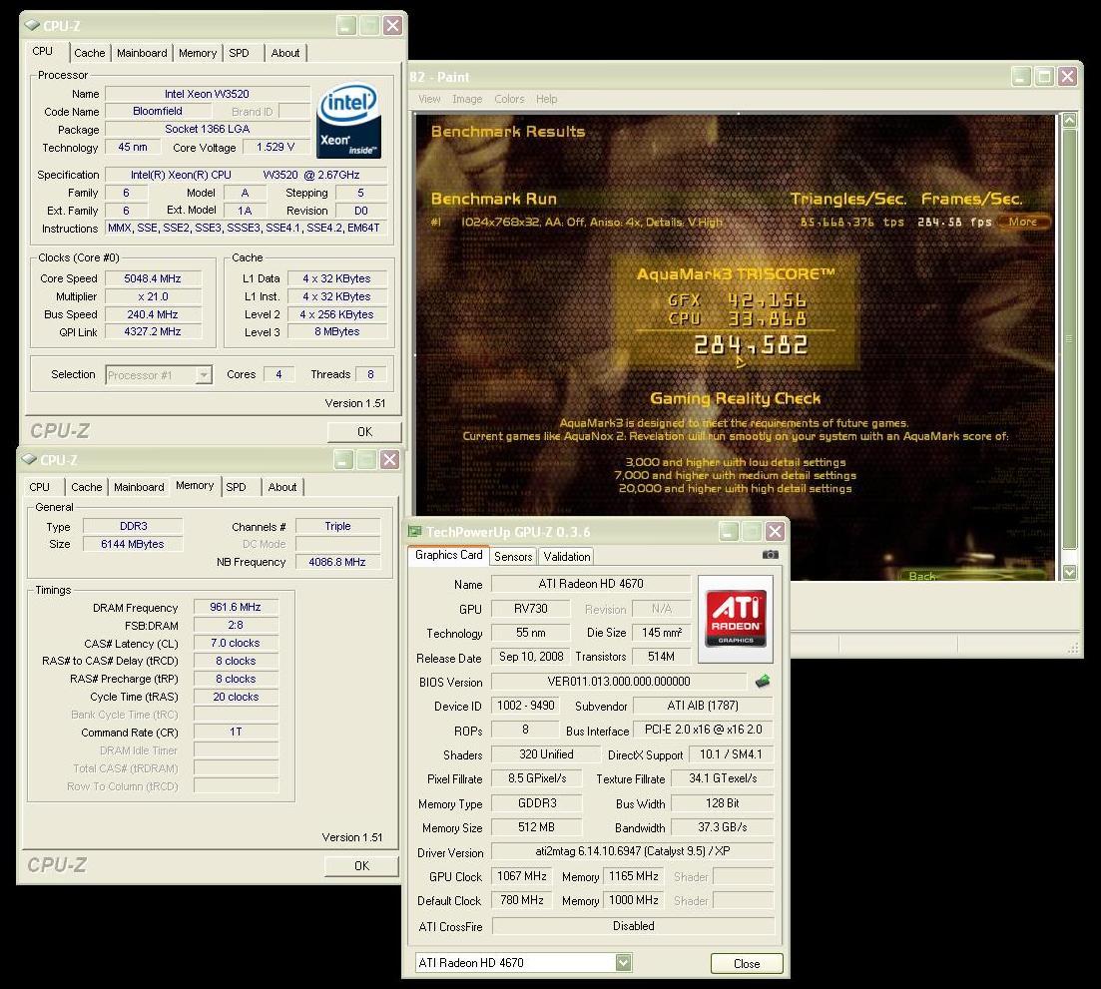
Task: Click the Name field Intel Xeon W3520
Action: click(208, 94)
